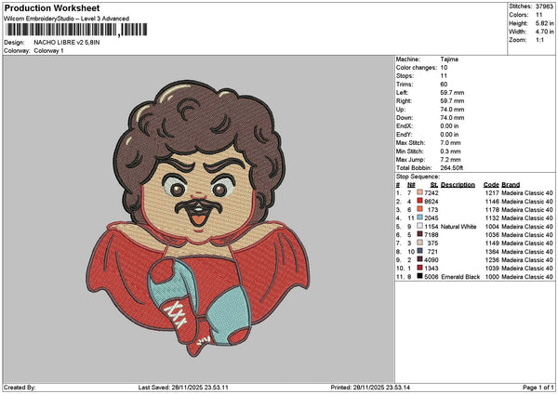This screenshot has width=558, height=394.
Task: Click the 'Up:' value '74.0 mm'
Action: 452,110
